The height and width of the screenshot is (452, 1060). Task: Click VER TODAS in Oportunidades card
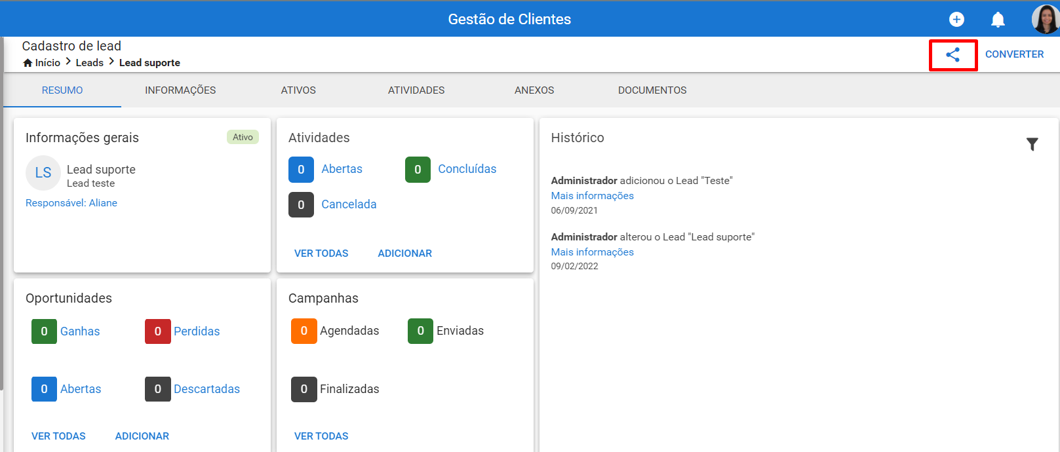coord(58,436)
